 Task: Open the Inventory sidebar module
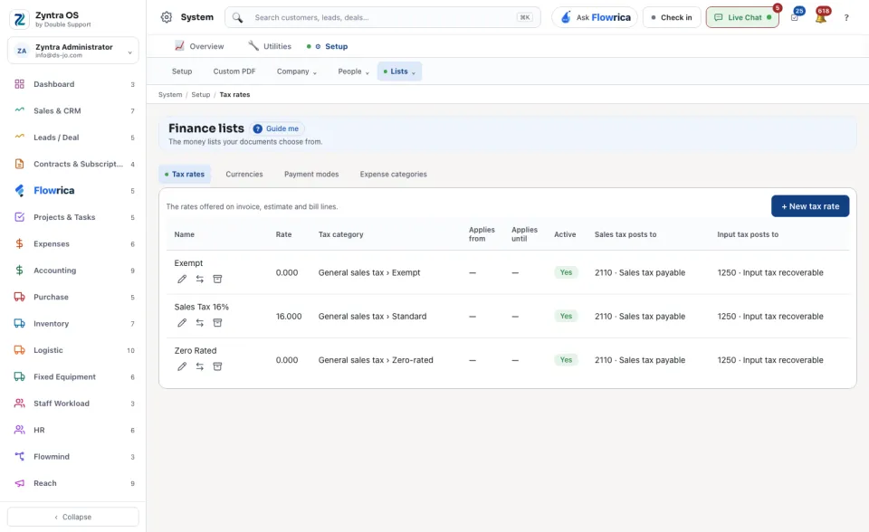click(x=73, y=324)
